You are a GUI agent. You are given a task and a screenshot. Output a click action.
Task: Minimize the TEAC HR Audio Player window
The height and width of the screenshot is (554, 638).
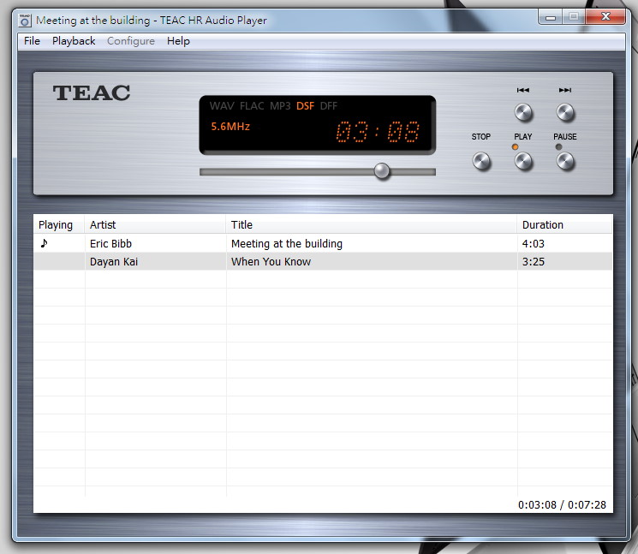tap(551, 17)
